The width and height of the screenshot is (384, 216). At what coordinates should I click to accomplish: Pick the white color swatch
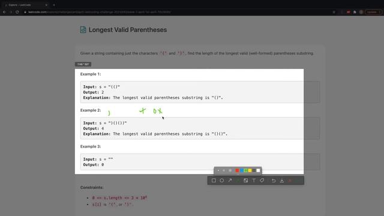[x=258, y=170]
